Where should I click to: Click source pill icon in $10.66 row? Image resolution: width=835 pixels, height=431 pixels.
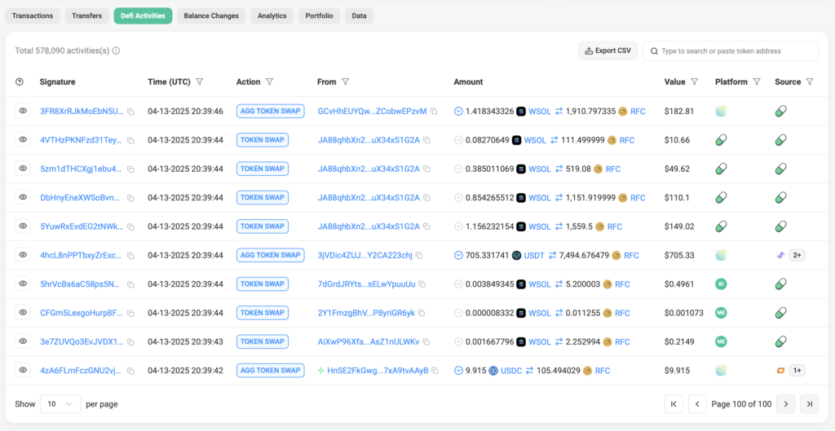(780, 140)
